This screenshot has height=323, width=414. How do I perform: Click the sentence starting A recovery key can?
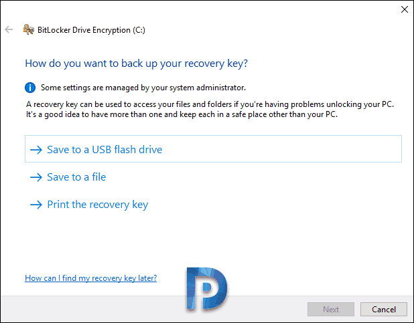210,104
